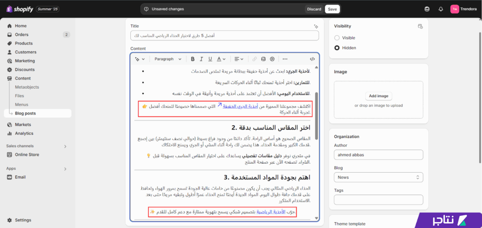
Task: Click the insert video icon
Action: click(273, 59)
